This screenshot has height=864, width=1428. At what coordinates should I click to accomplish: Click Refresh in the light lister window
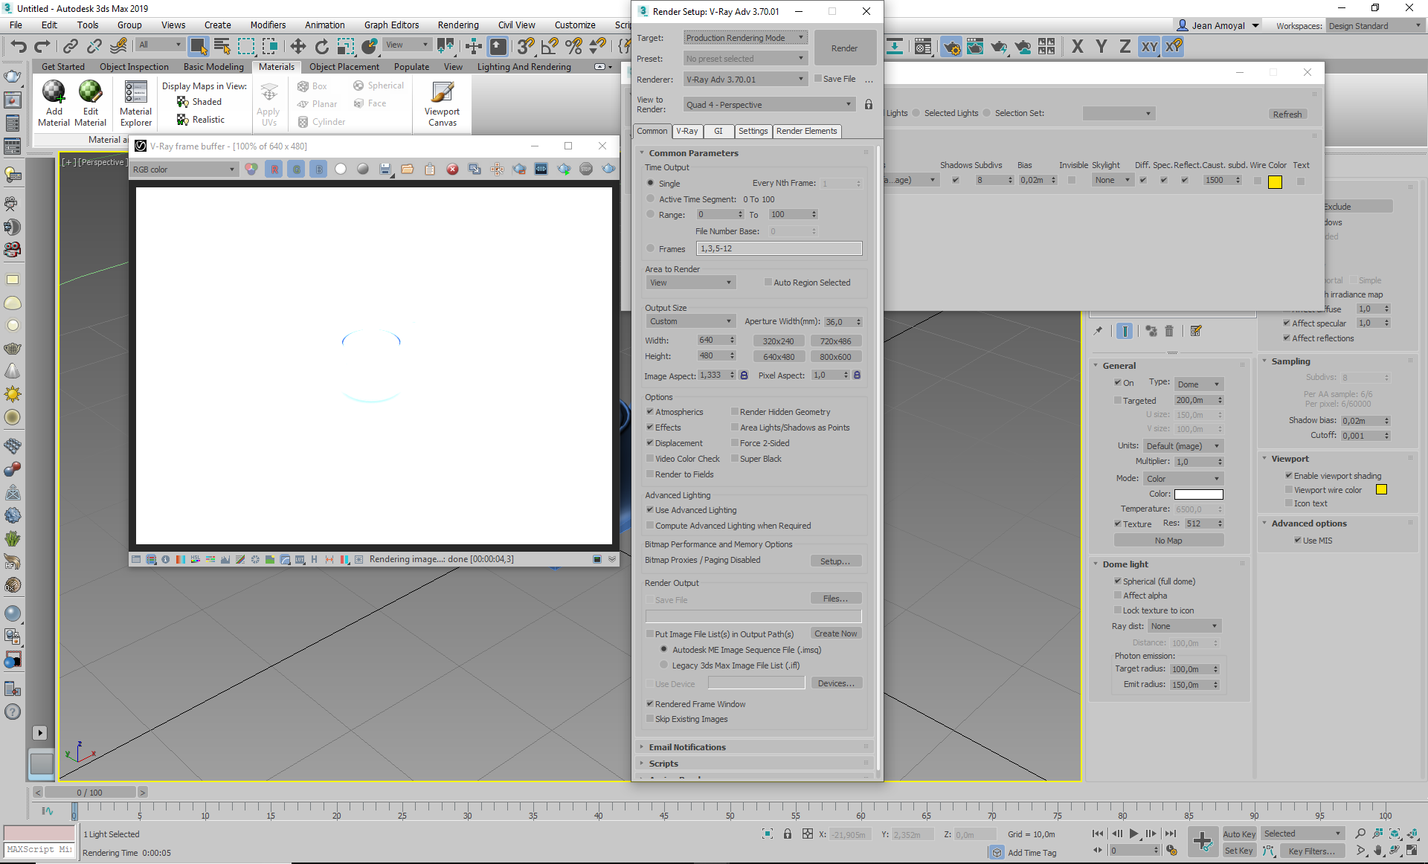[x=1287, y=115]
